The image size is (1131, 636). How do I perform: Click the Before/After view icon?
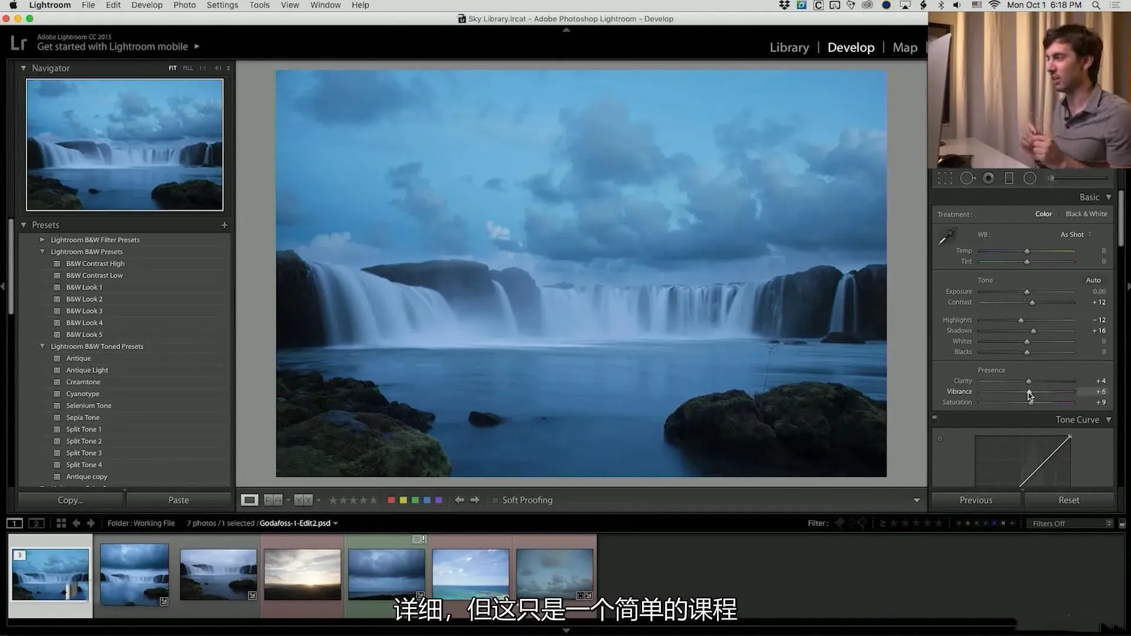point(273,500)
